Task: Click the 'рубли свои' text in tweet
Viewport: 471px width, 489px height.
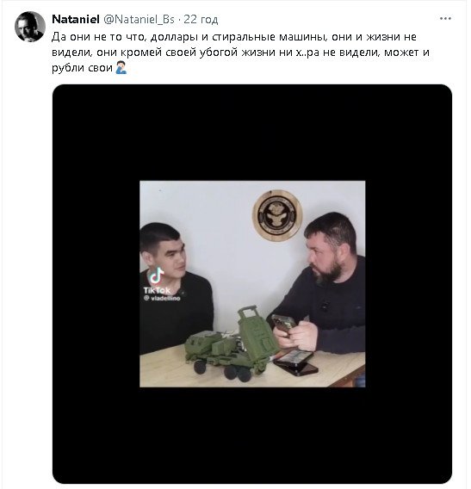Action: pyautogui.click(x=82, y=68)
